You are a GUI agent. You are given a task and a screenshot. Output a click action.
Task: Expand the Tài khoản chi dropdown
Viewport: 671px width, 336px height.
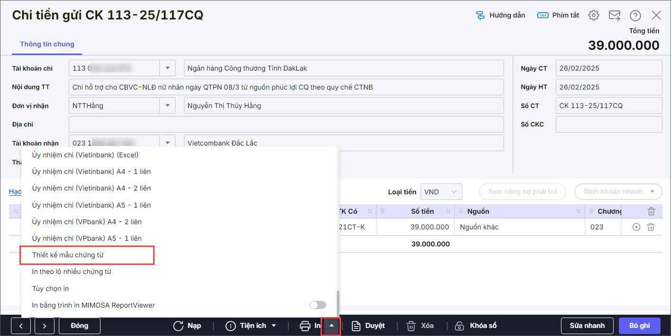coord(167,68)
